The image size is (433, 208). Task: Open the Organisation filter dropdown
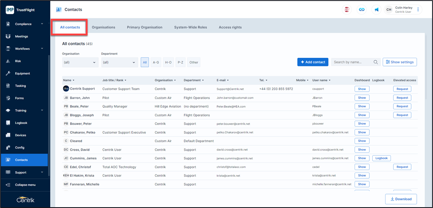click(80, 62)
